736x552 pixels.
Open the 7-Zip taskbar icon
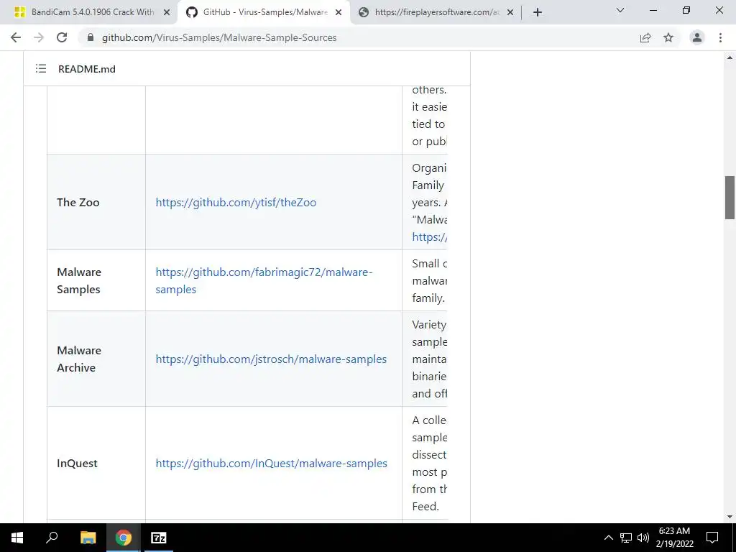159,538
